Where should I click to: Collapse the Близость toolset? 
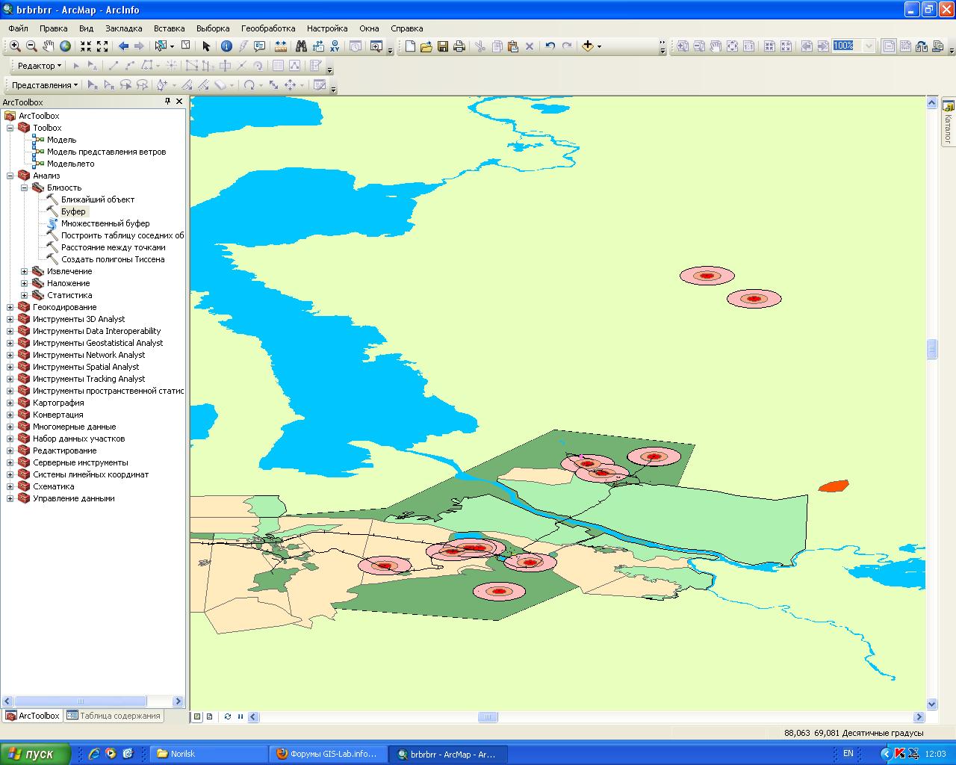point(24,188)
